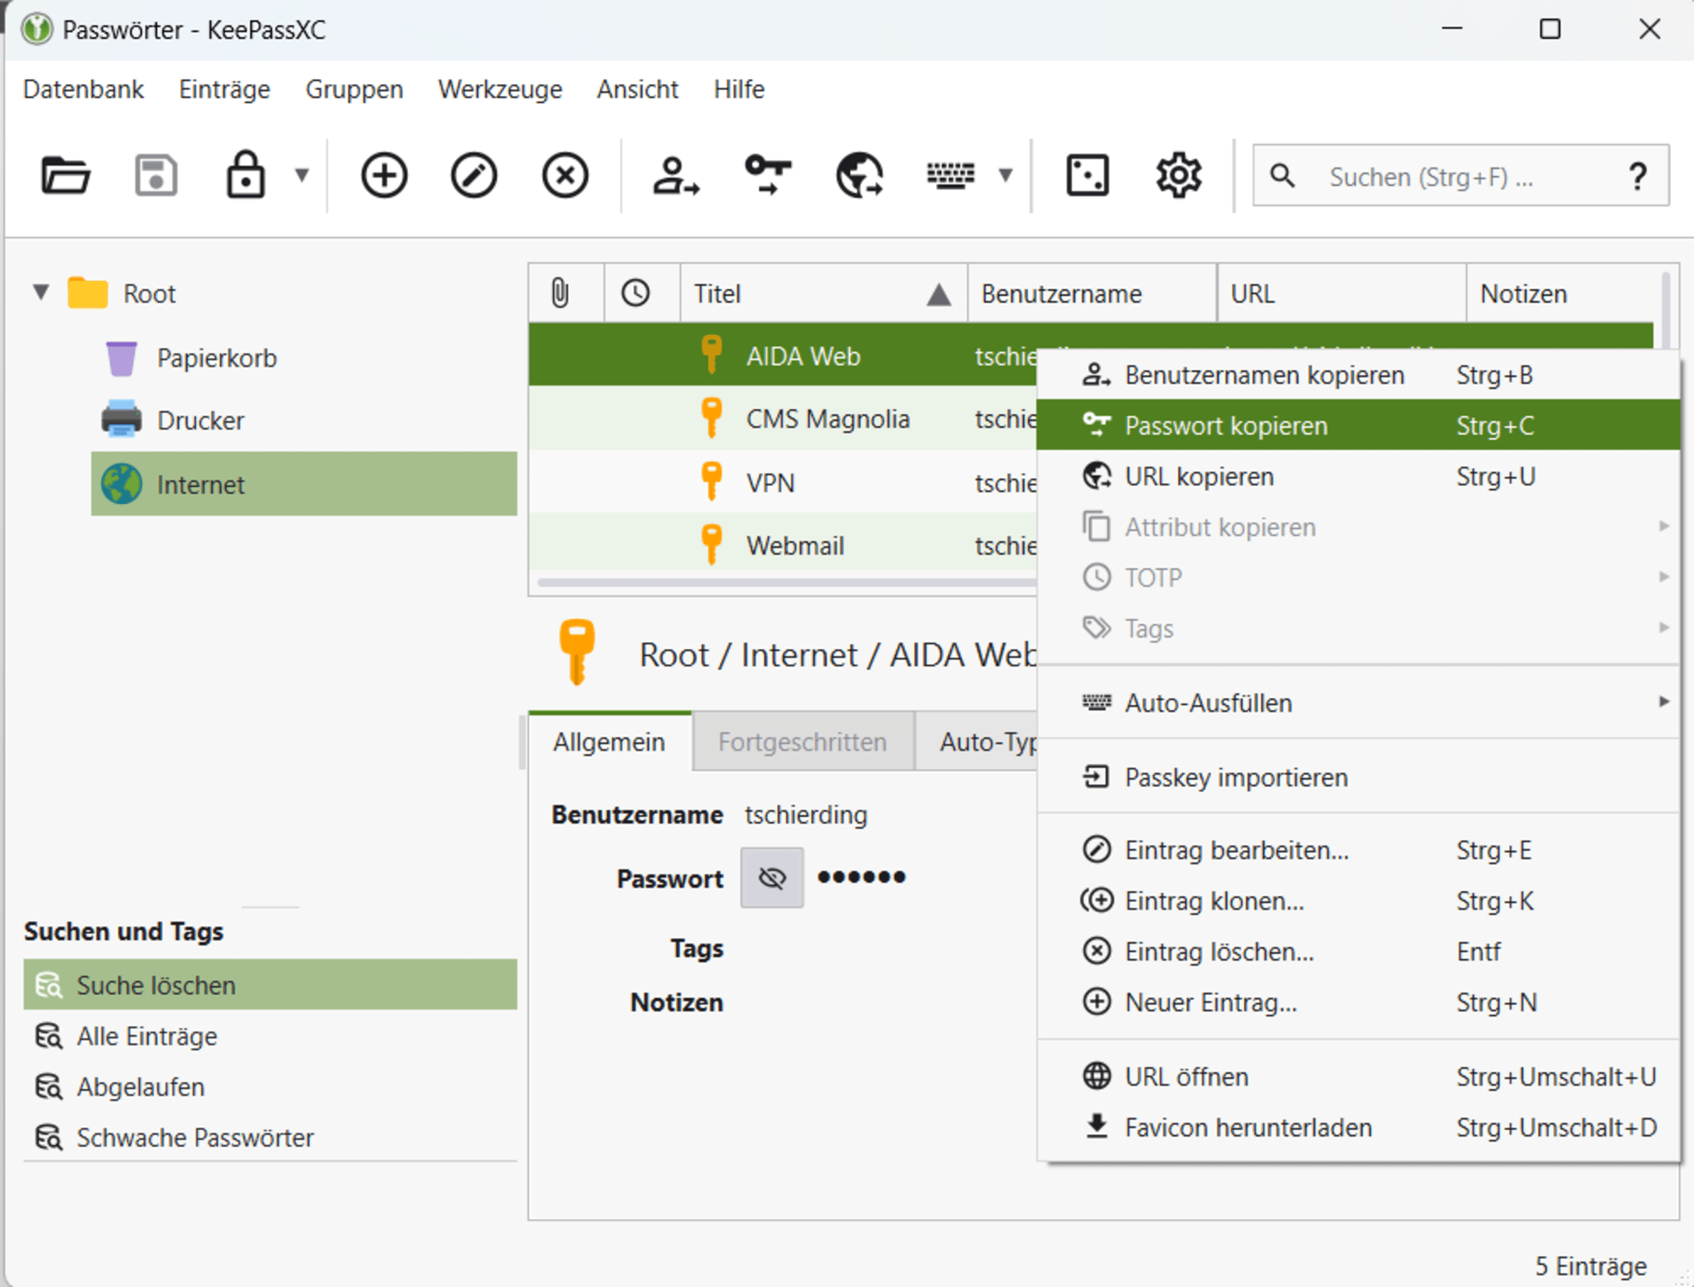Image resolution: width=1694 pixels, height=1287 pixels.
Task: Sort by the attachment paperclip column
Action: click(x=566, y=293)
